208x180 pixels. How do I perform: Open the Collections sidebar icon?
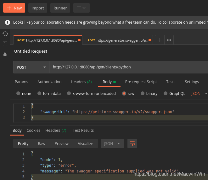(5, 44)
